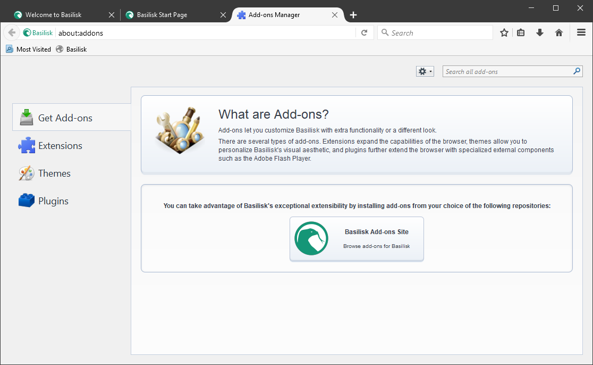Click the back navigation arrow

tap(12, 33)
